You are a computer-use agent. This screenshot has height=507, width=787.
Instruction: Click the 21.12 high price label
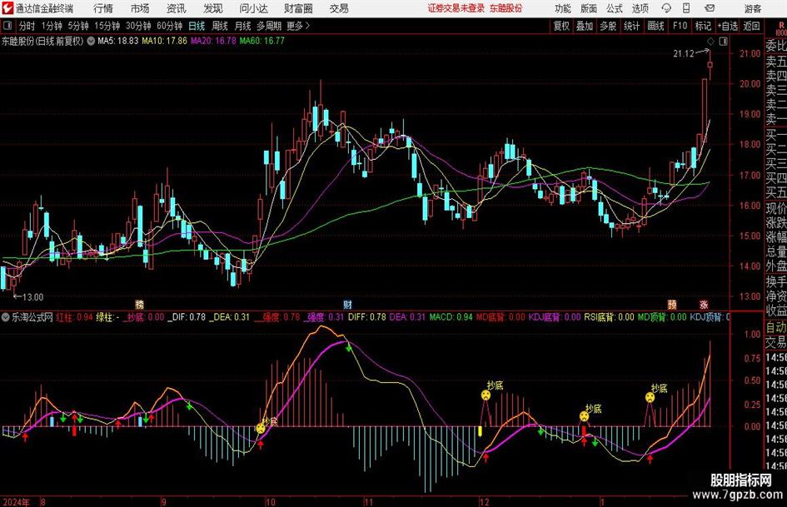point(684,54)
